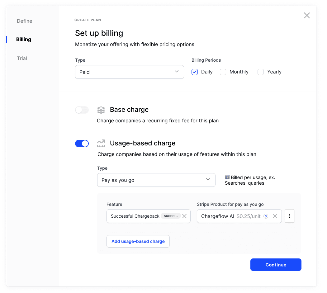Viewport: 327px width, 293px height.
Task: Disable the Usage-based charge toggle
Action: [82, 144]
